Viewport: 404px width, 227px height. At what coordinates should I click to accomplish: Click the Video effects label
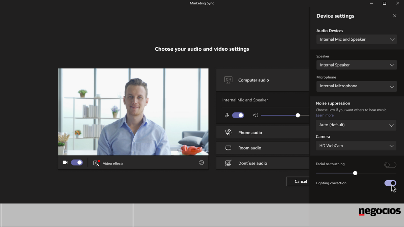pyautogui.click(x=113, y=164)
